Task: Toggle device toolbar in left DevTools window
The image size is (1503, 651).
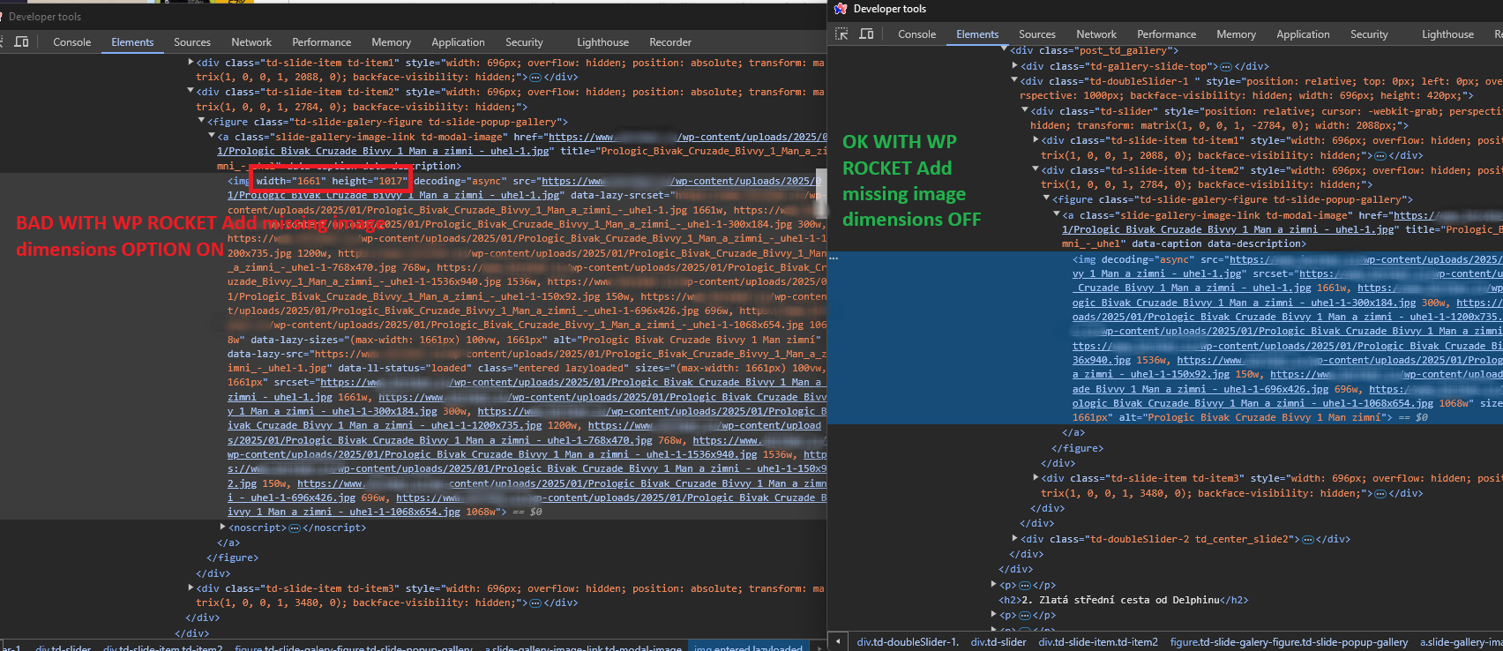Action: click(x=21, y=41)
